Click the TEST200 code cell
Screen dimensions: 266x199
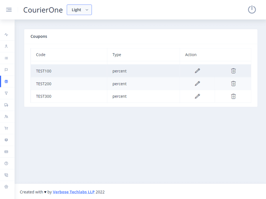click(44, 84)
